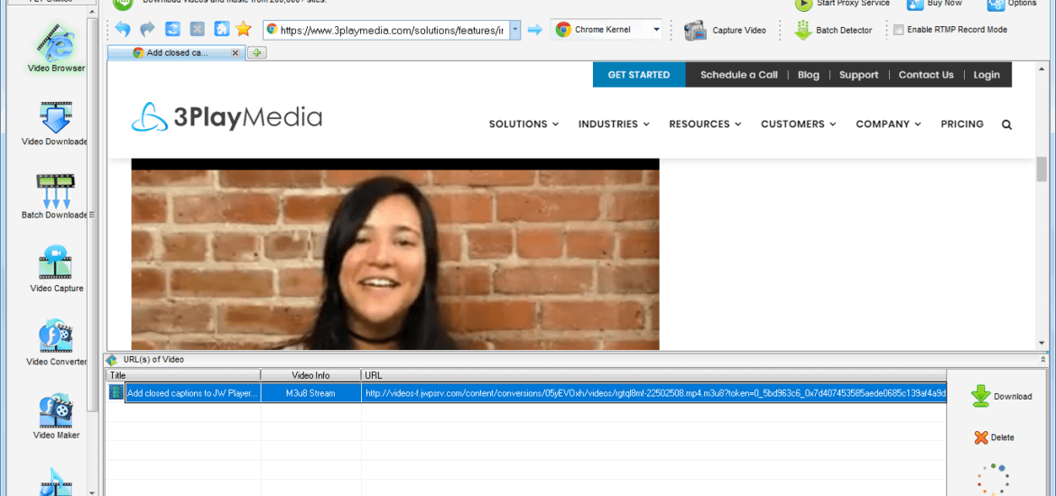Click the Login link

click(x=987, y=75)
